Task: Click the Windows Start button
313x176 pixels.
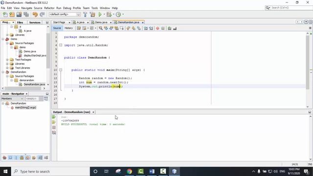Action: click(5, 172)
